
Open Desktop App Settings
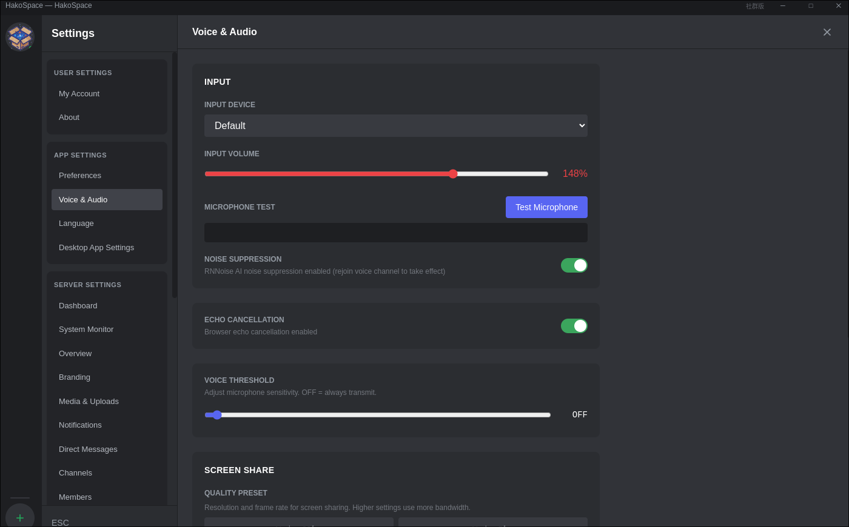click(96, 247)
